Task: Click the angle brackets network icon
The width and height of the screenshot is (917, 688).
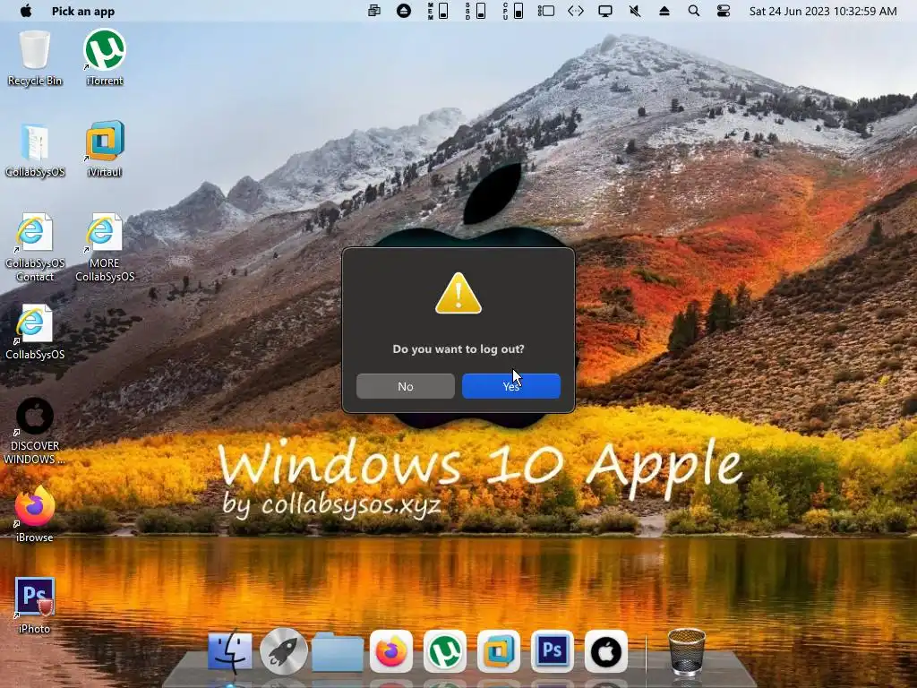Action: (576, 11)
